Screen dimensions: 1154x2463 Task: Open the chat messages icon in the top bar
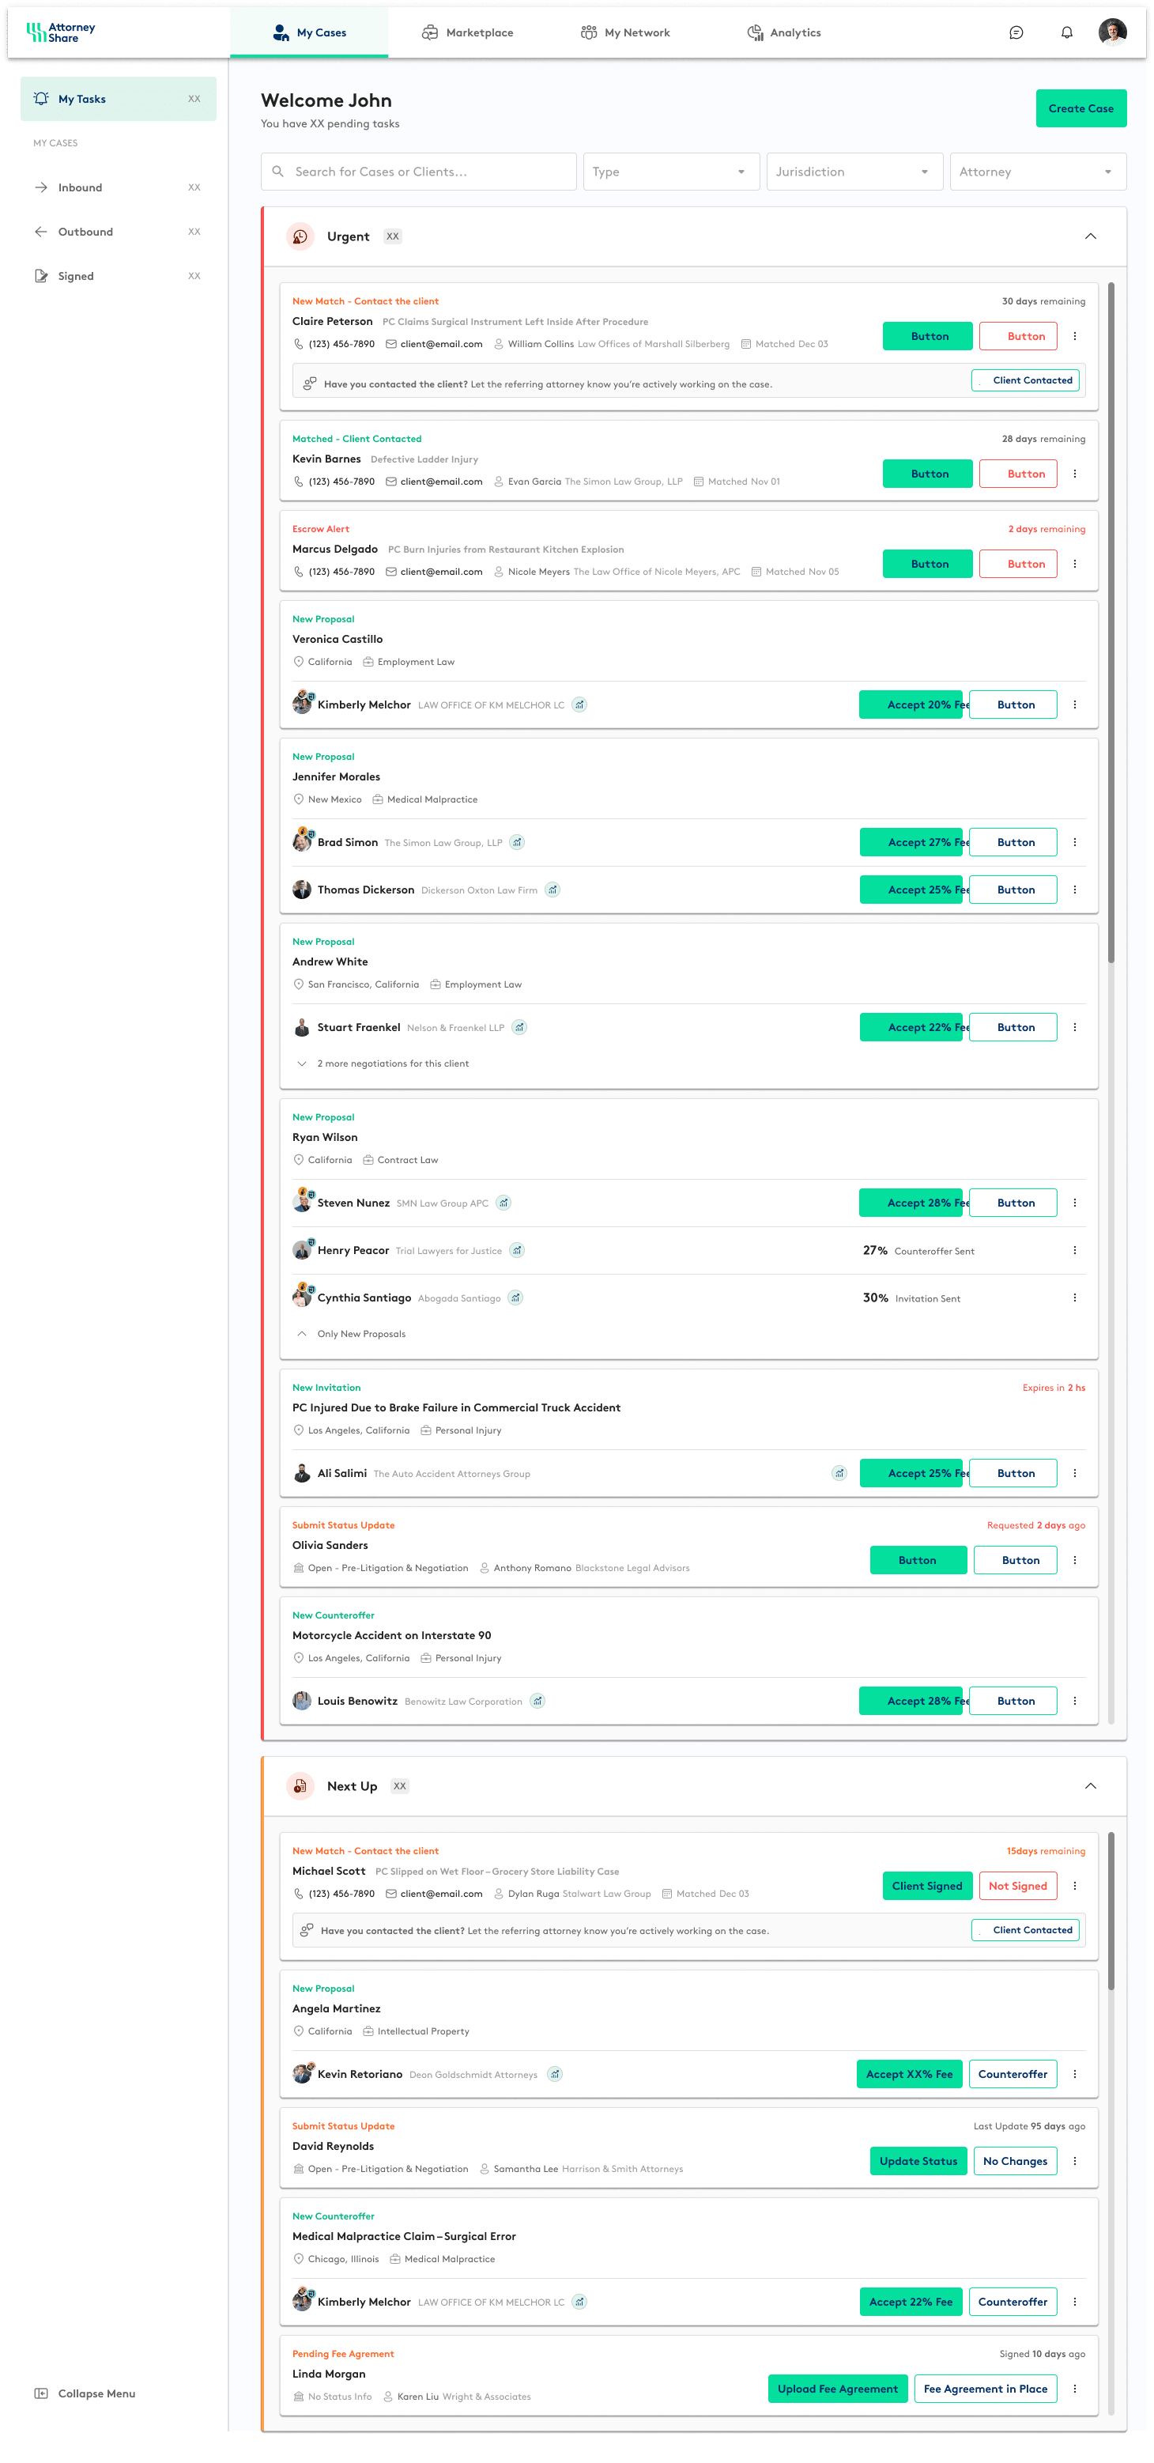point(1016,32)
